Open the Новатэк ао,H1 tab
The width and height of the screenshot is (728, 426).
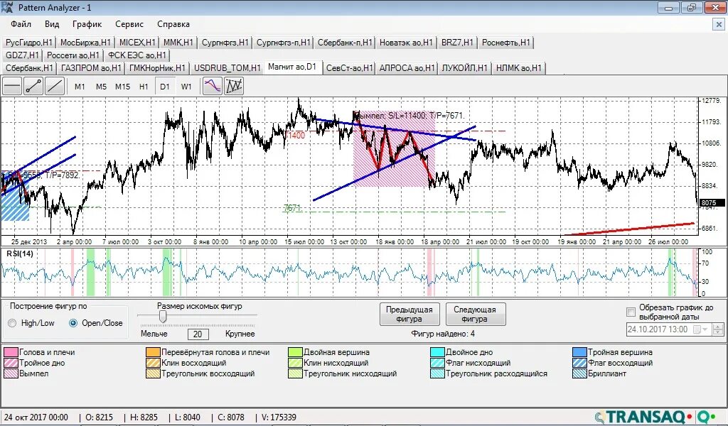point(406,43)
